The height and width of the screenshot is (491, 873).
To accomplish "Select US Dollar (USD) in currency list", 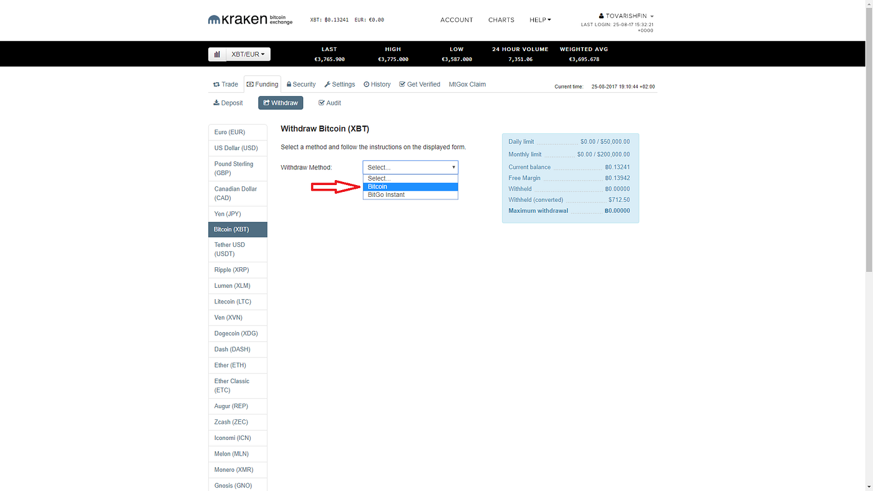I will [x=238, y=148].
